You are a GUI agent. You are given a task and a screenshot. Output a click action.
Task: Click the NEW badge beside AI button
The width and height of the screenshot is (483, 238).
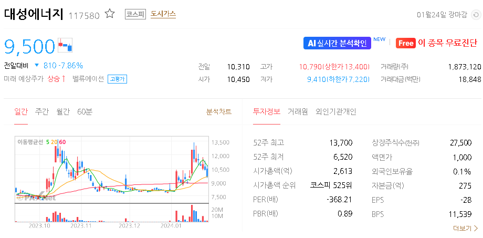[379, 39]
